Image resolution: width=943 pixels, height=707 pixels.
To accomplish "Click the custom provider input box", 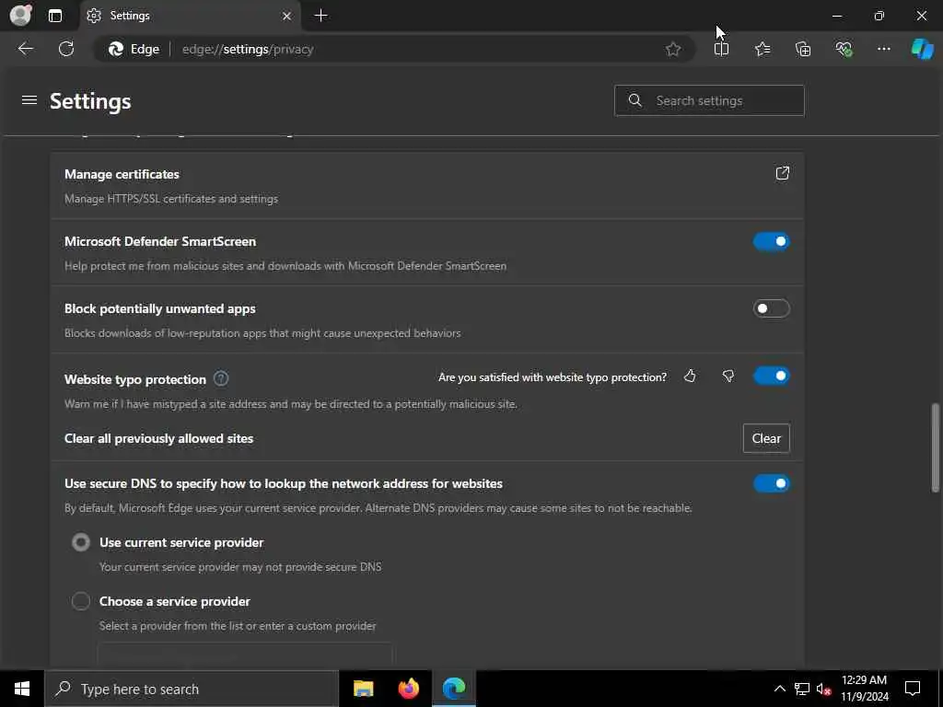I will (x=245, y=655).
